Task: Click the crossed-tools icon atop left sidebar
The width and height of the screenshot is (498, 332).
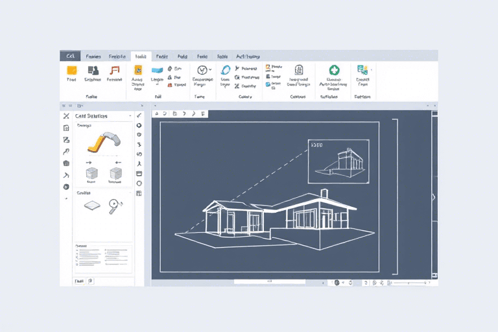Action: (x=66, y=116)
